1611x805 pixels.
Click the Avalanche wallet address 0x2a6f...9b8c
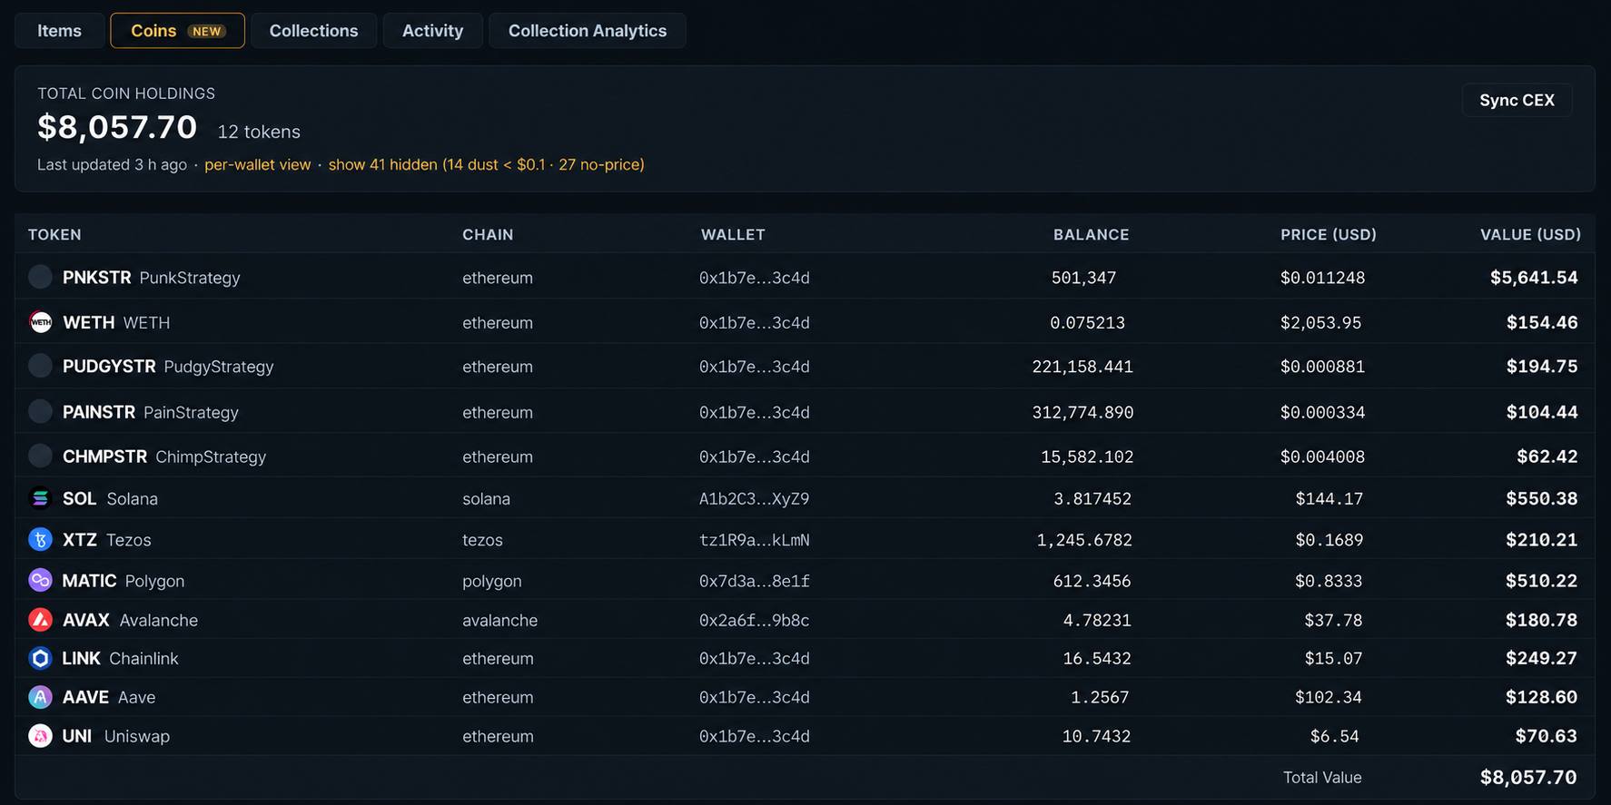tap(754, 620)
